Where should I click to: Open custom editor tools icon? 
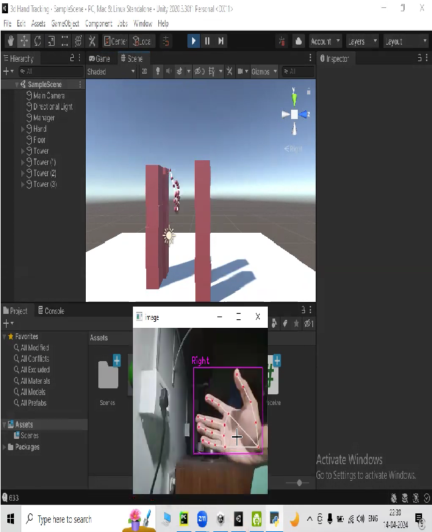tap(92, 41)
